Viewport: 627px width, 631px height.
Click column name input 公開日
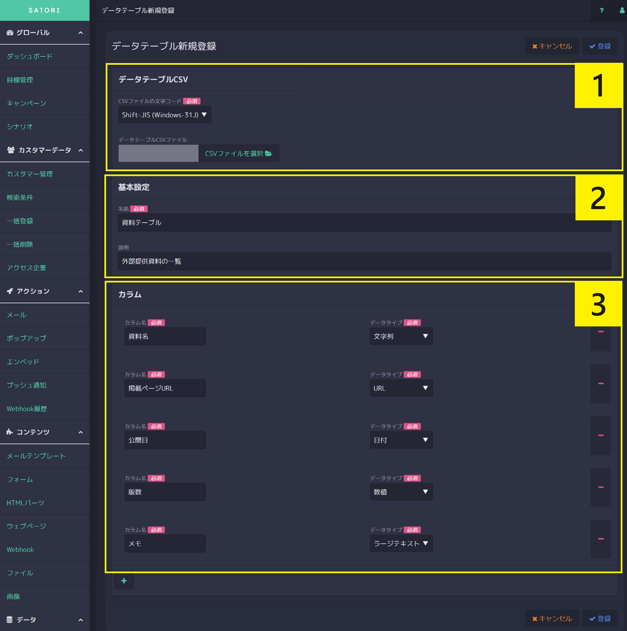[165, 440]
